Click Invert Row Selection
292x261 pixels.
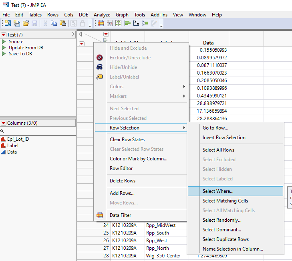224,138
